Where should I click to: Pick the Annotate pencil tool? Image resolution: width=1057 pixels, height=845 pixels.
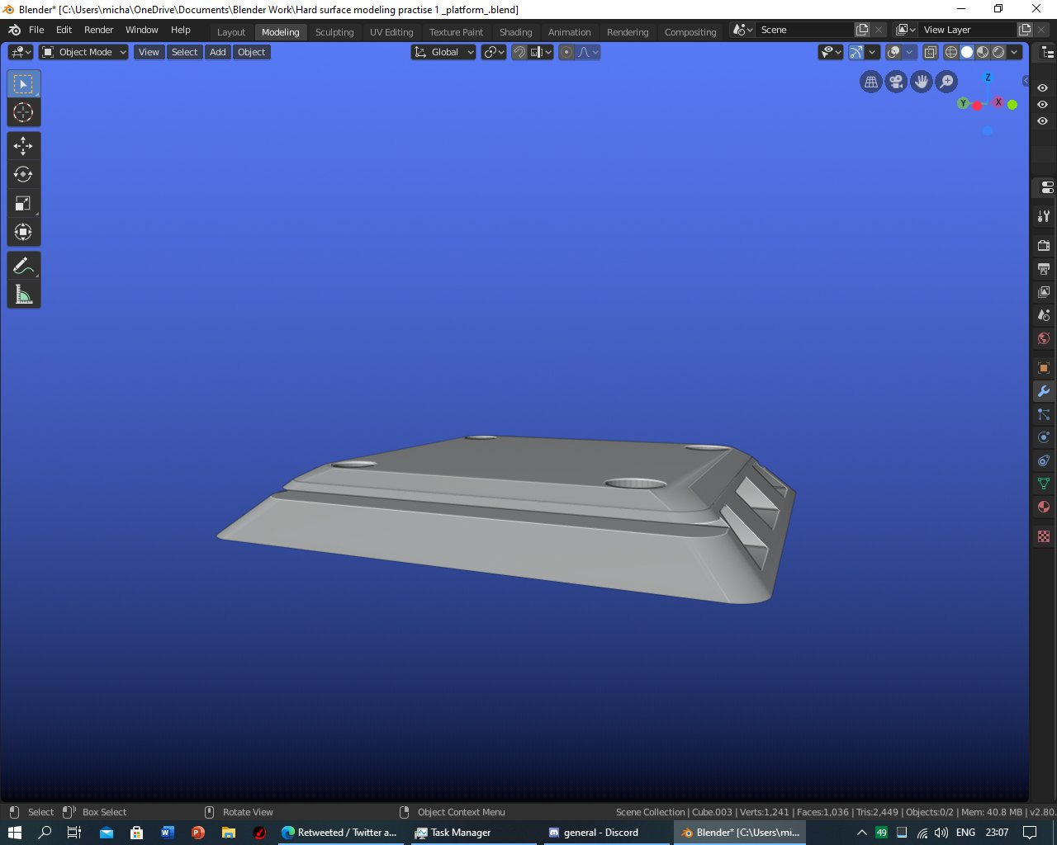23,266
